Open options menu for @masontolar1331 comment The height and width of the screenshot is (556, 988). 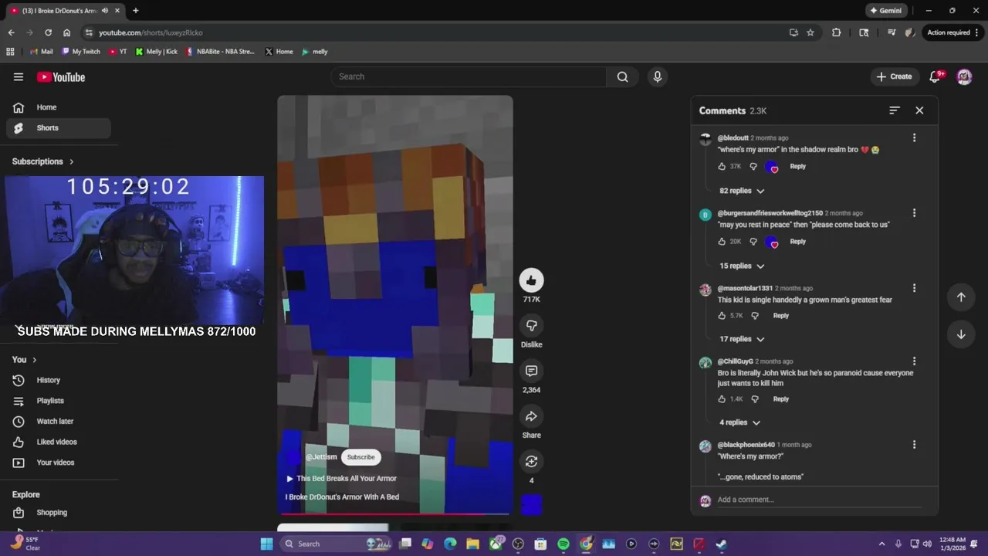914,287
